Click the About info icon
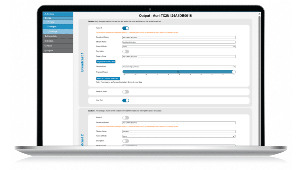302x170 pixels. click(x=45, y=46)
